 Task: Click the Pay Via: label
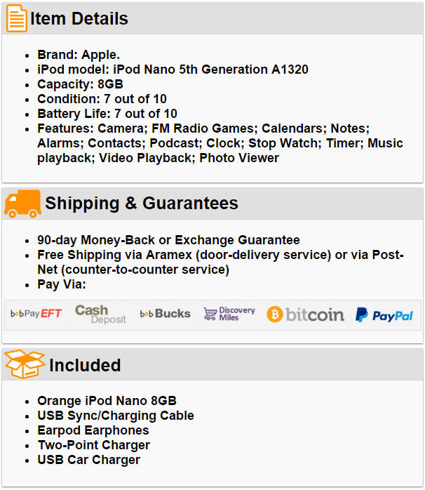click(x=61, y=284)
